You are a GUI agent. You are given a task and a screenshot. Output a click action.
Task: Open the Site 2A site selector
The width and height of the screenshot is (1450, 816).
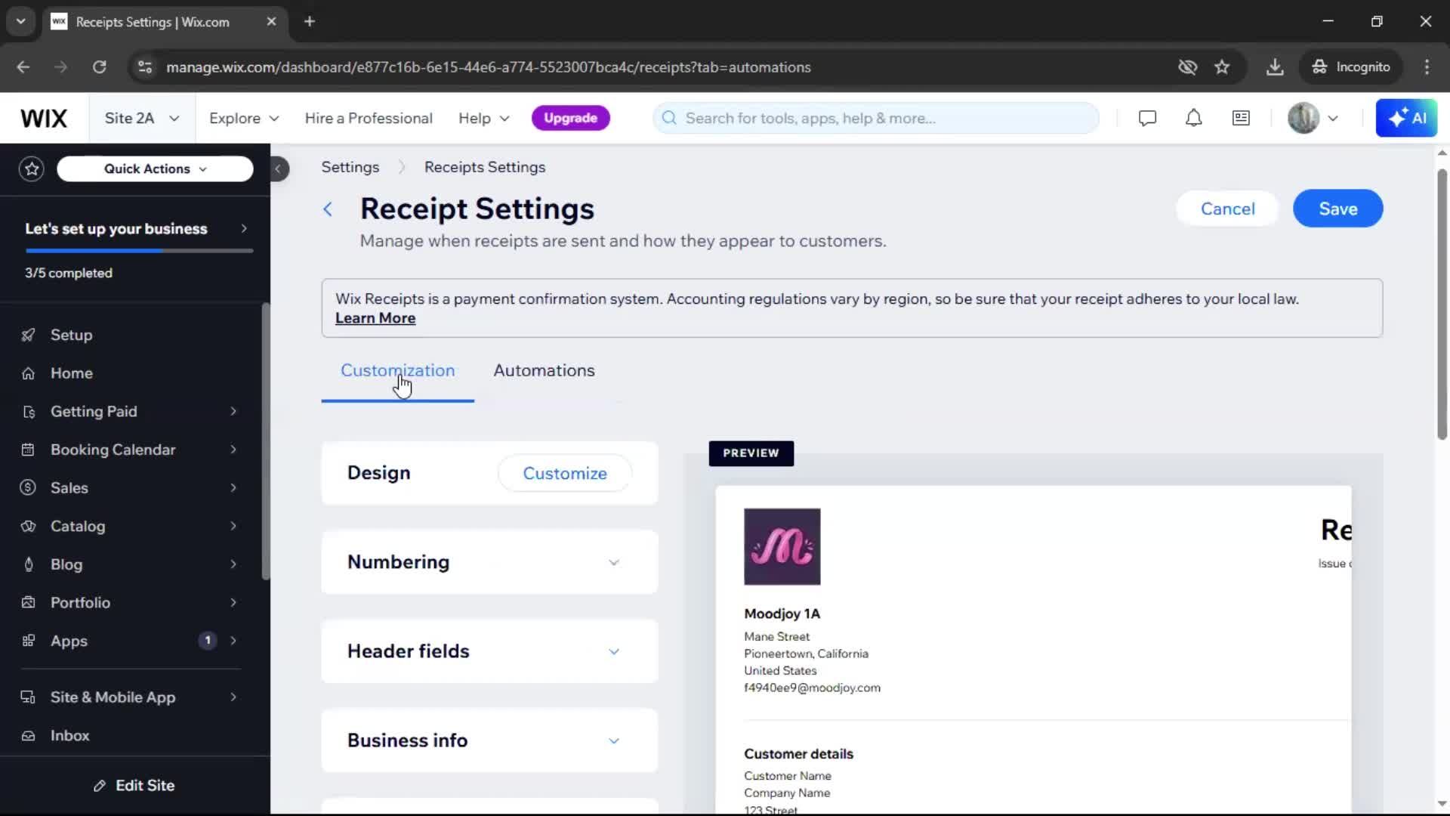coord(142,119)
